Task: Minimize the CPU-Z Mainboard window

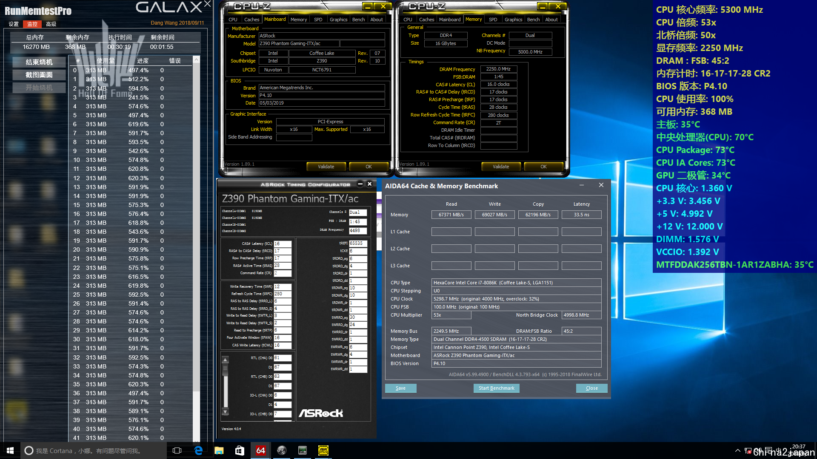Action: pos(368,6)
